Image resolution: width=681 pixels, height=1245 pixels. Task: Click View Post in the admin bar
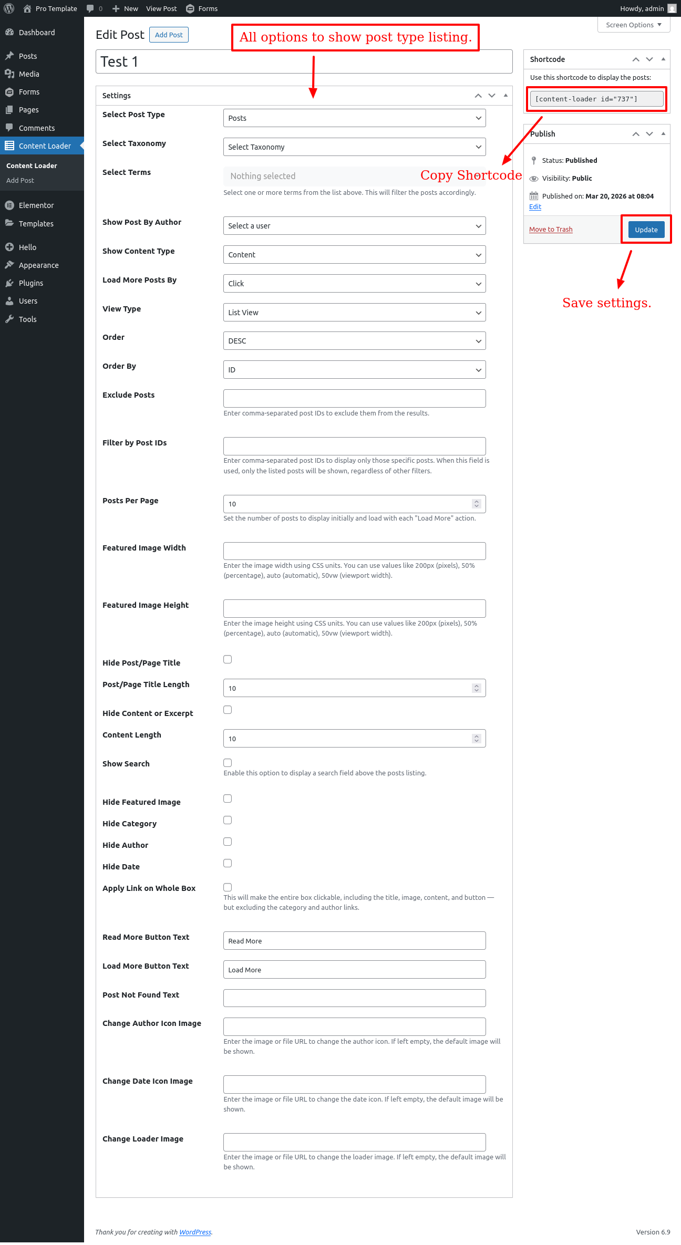click(161, 8)
